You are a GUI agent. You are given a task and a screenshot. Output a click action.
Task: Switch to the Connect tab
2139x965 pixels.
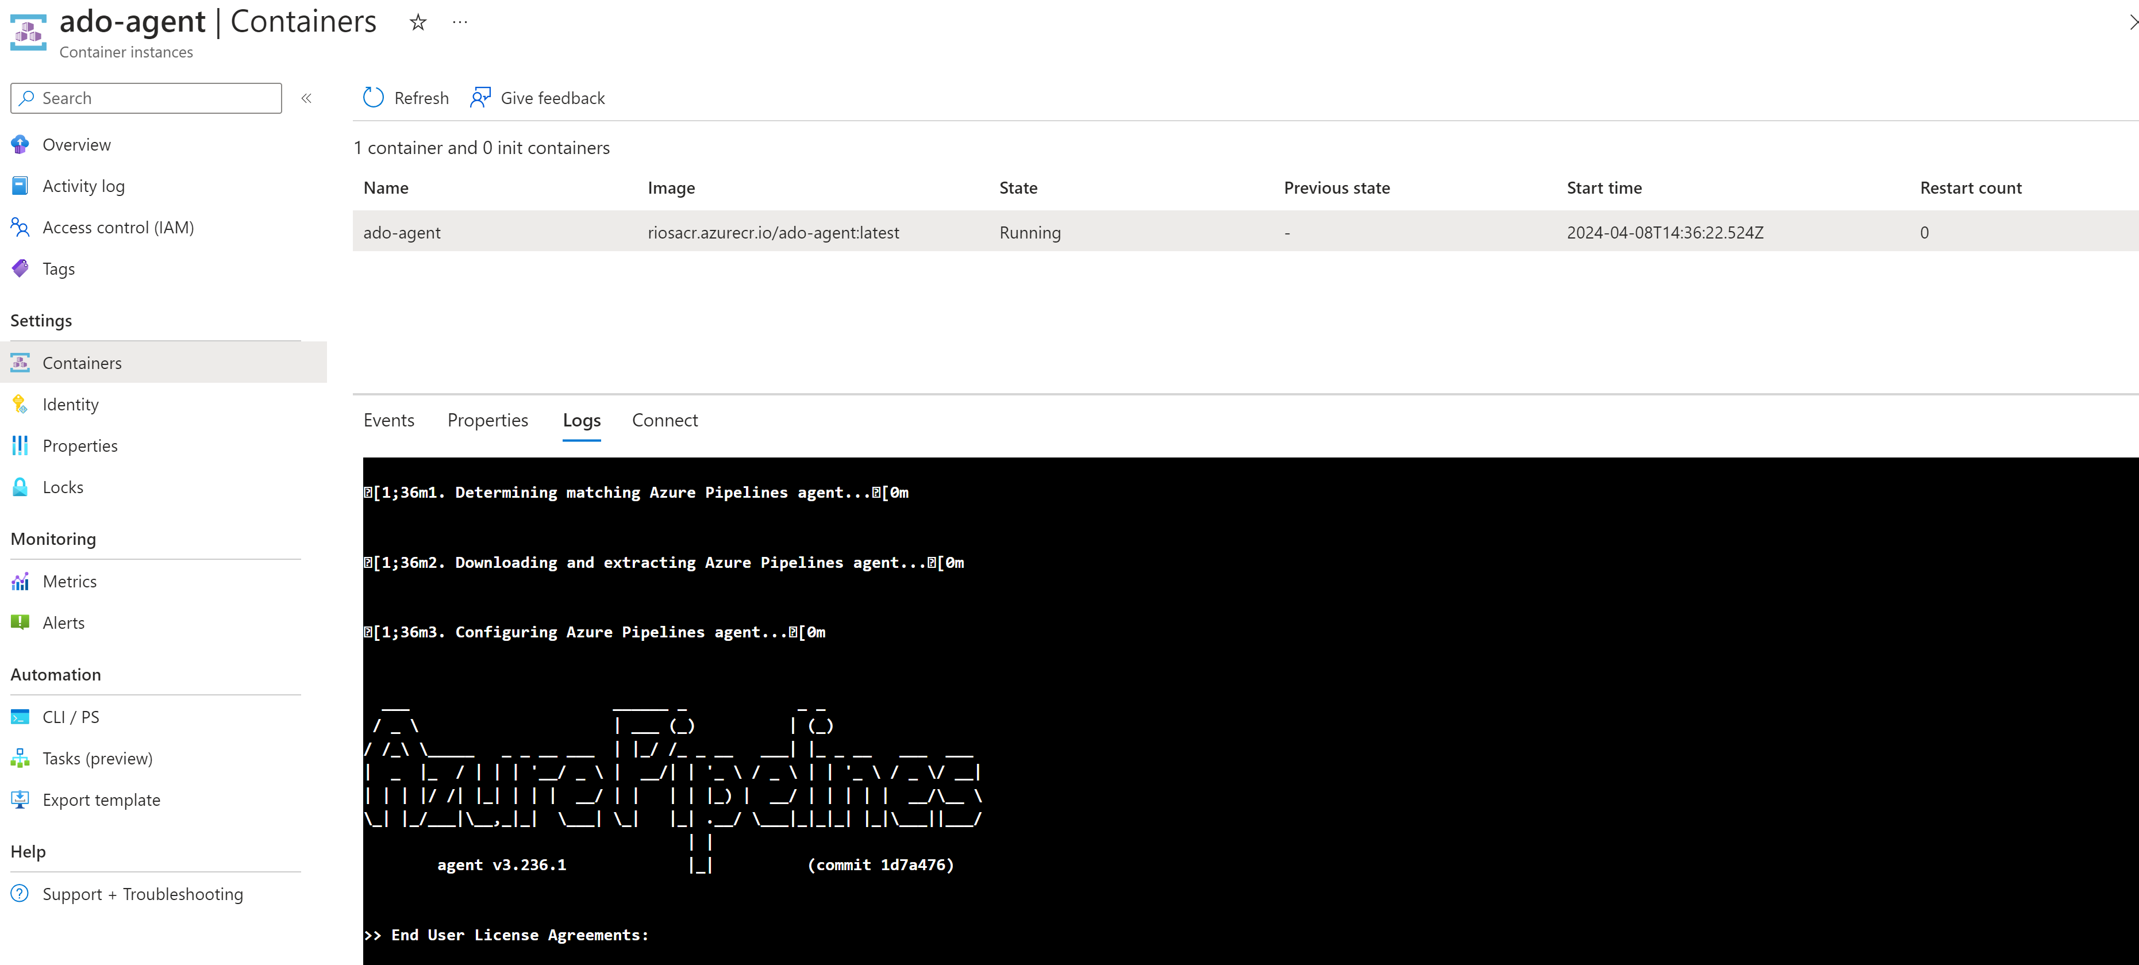[x=664, y=419]
